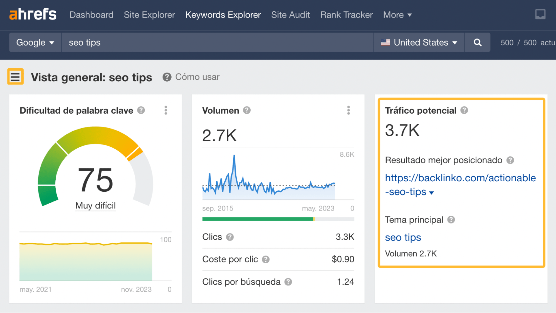This screenshot has width=556, height=313.
Task: Click the Tráfico potencial help icon
Action: [x=464, y=110]
